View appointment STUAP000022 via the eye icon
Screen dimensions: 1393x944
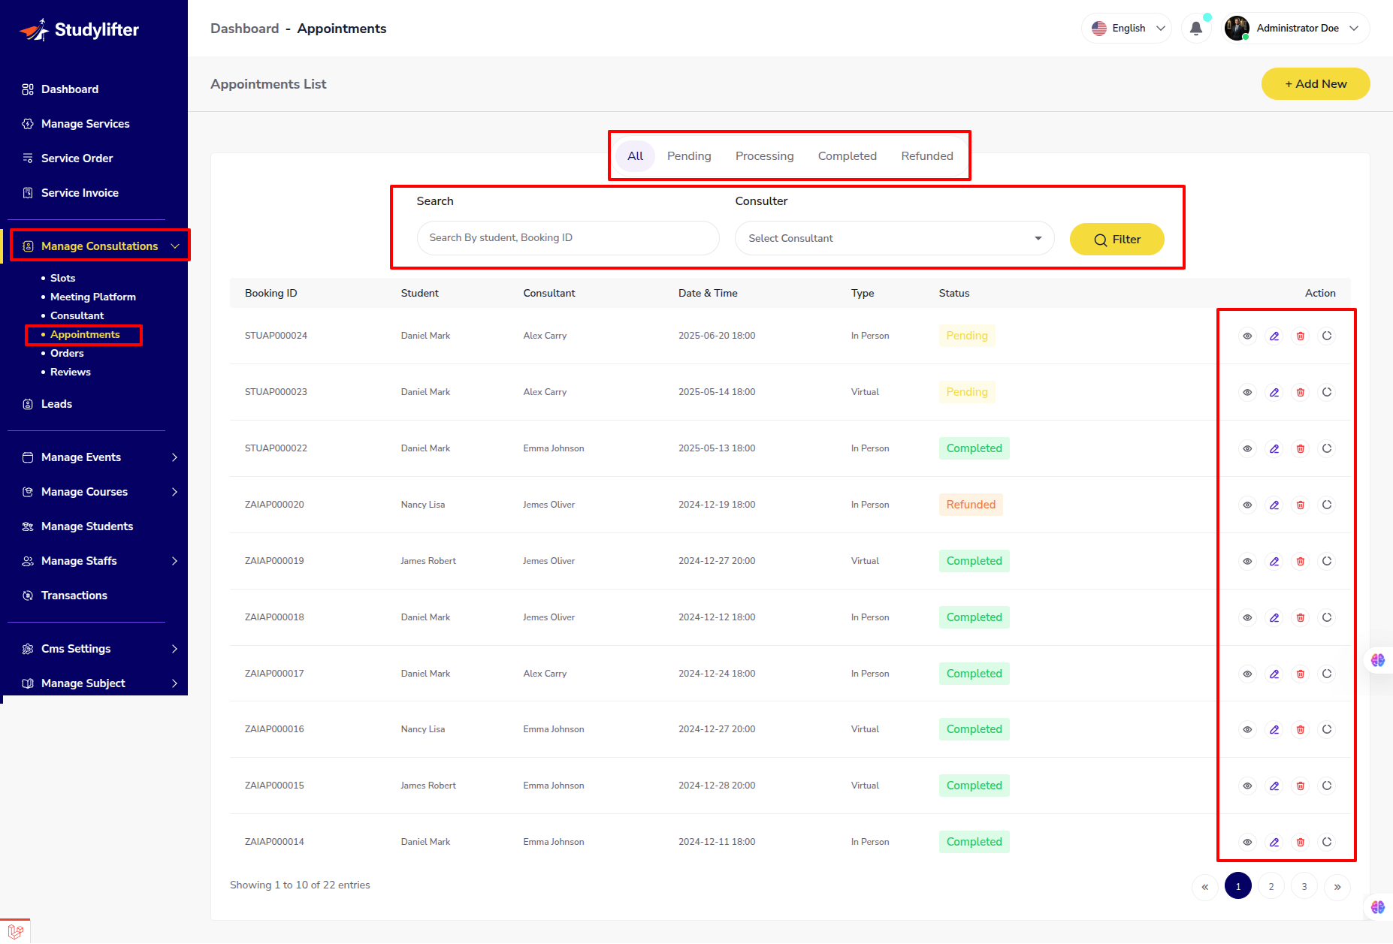click(1247, 448)
